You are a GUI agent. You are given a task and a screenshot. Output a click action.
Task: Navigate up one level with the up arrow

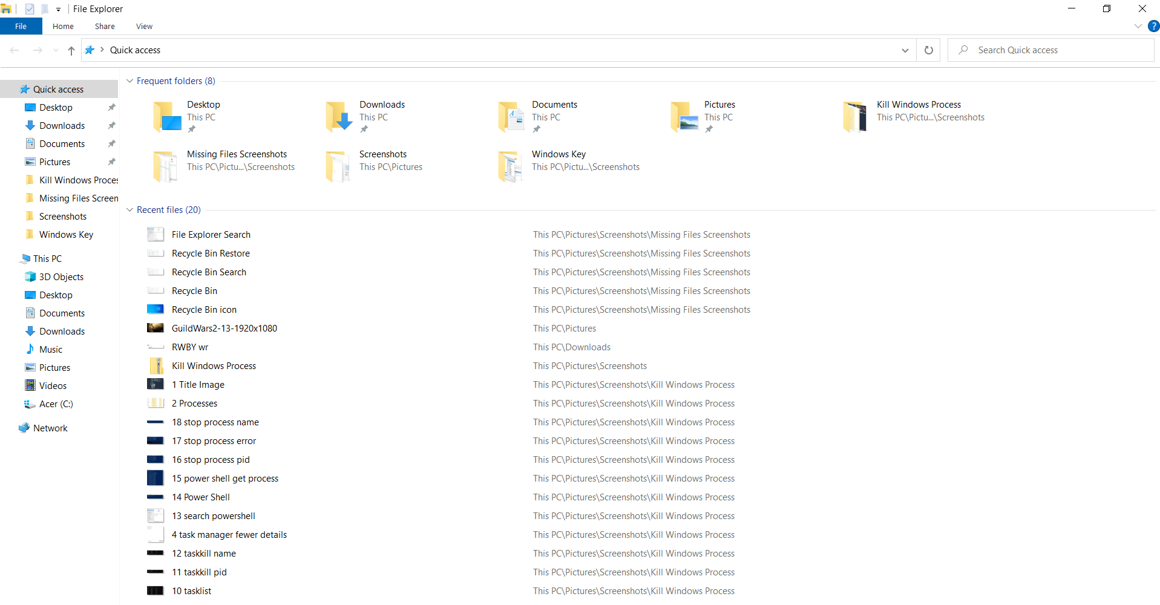pos(71,50)
